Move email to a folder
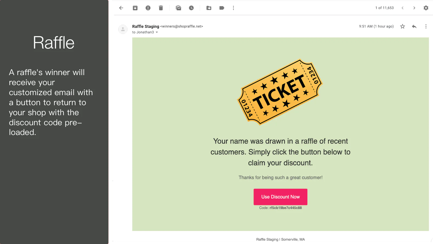Image resolution: width=433 pixels, height=244 pixels. [209, 8]
